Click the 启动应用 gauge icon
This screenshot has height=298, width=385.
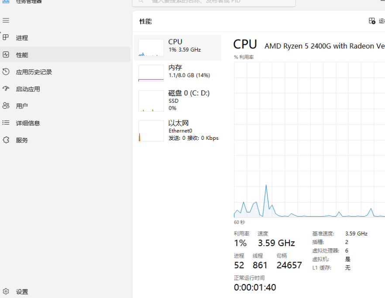click(6, 89)
